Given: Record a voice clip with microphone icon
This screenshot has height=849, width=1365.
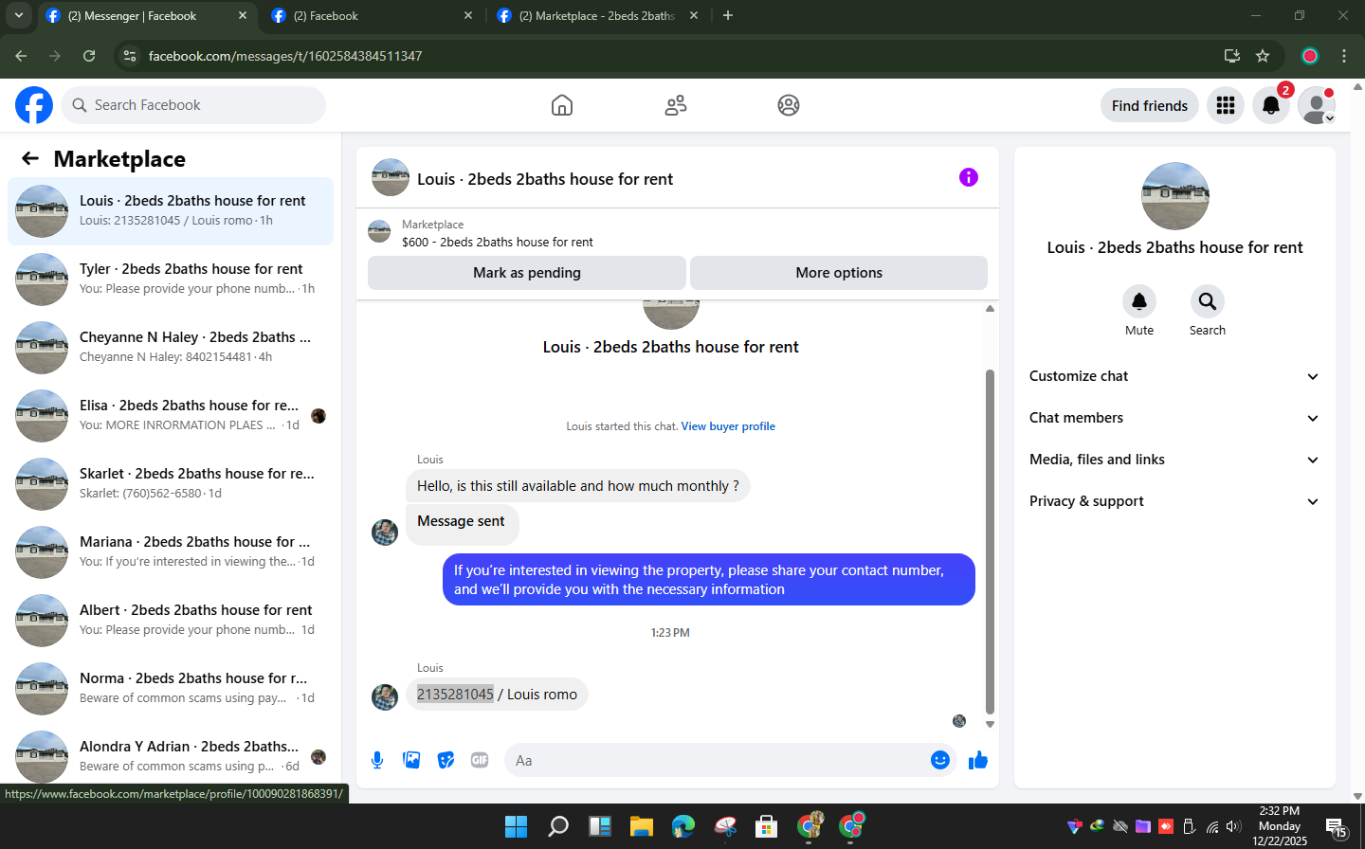Looking at the screenshot, I should 377,760.
